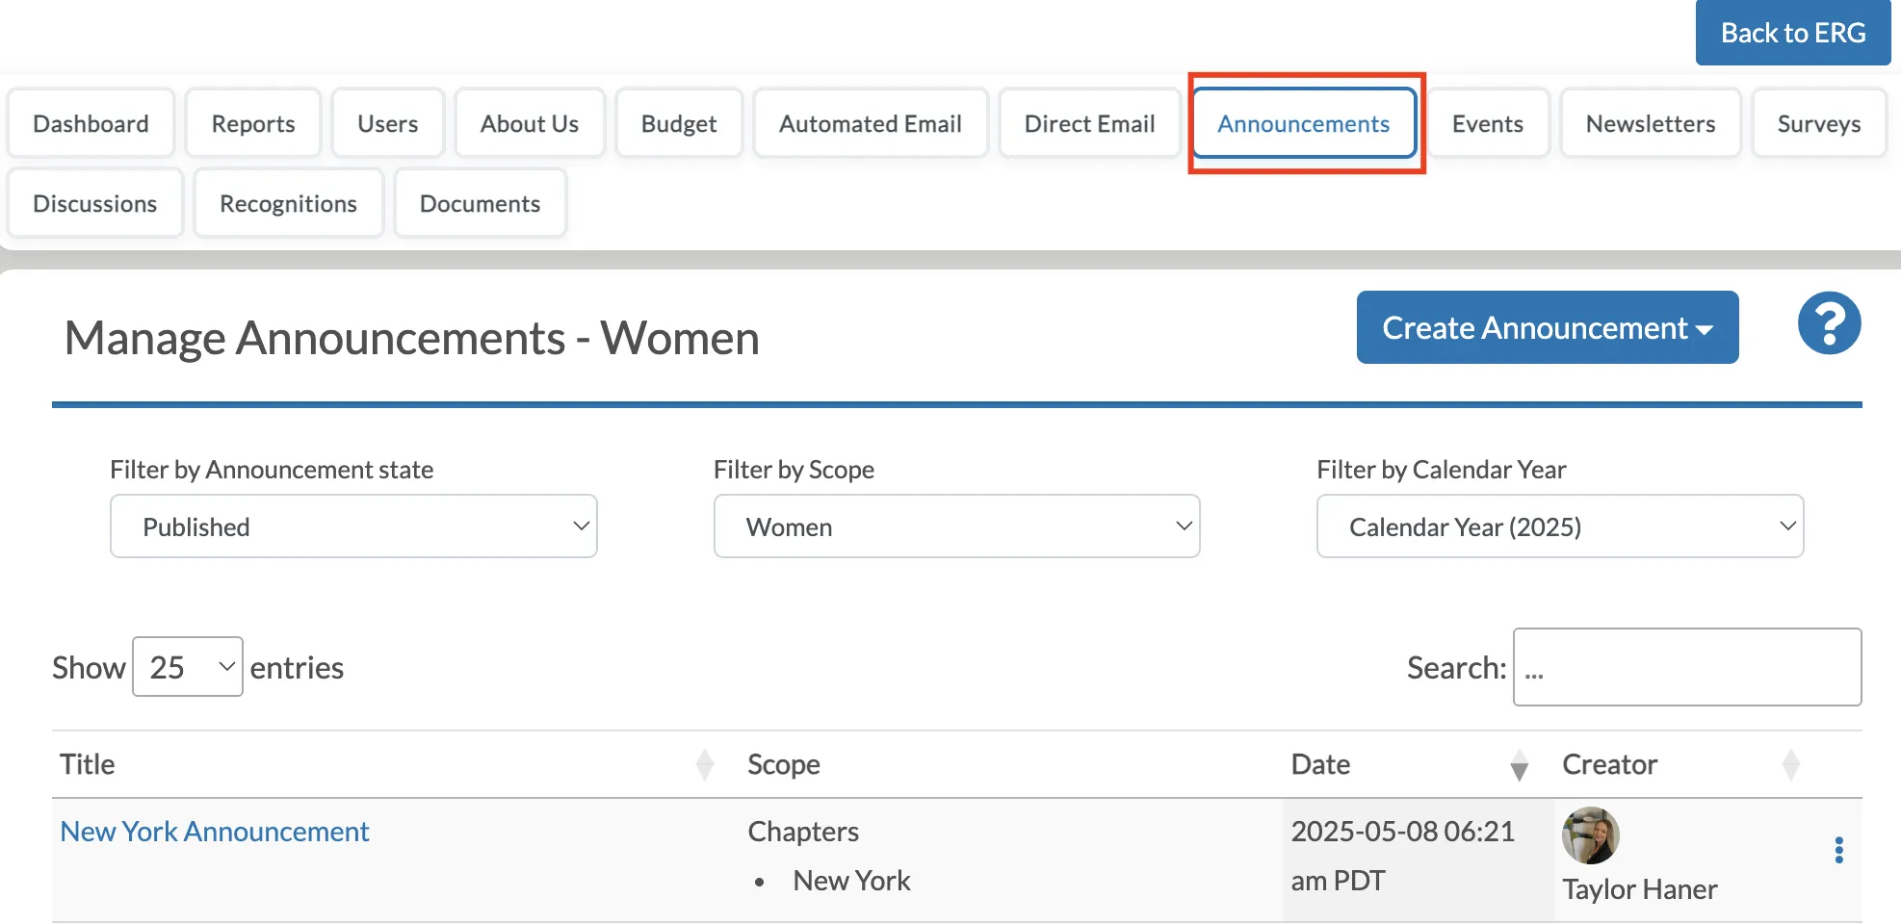Viewport: 1901px width, 924px height.
Task: Go to the Discussions tab
Action: pos(94,203)
